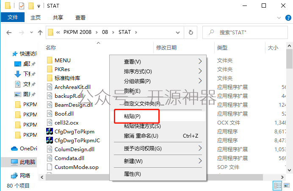This screenshot has width=293, height=191.
Task: Open the 桌面 desktop item in sidebar
Action: coord(25,64)
